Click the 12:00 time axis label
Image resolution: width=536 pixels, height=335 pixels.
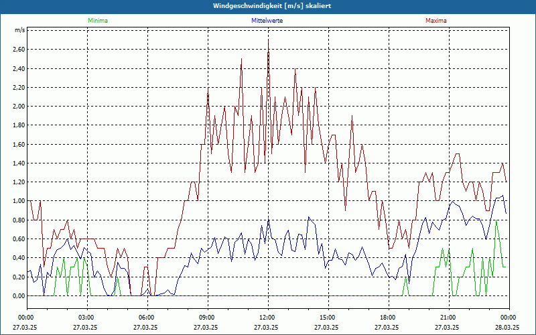coord(267,318)
